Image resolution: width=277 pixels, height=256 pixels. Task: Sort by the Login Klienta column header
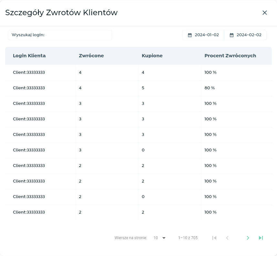click(29, 56)
